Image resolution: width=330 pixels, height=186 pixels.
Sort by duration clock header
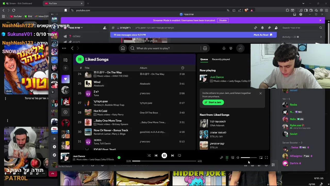(183, 68)
